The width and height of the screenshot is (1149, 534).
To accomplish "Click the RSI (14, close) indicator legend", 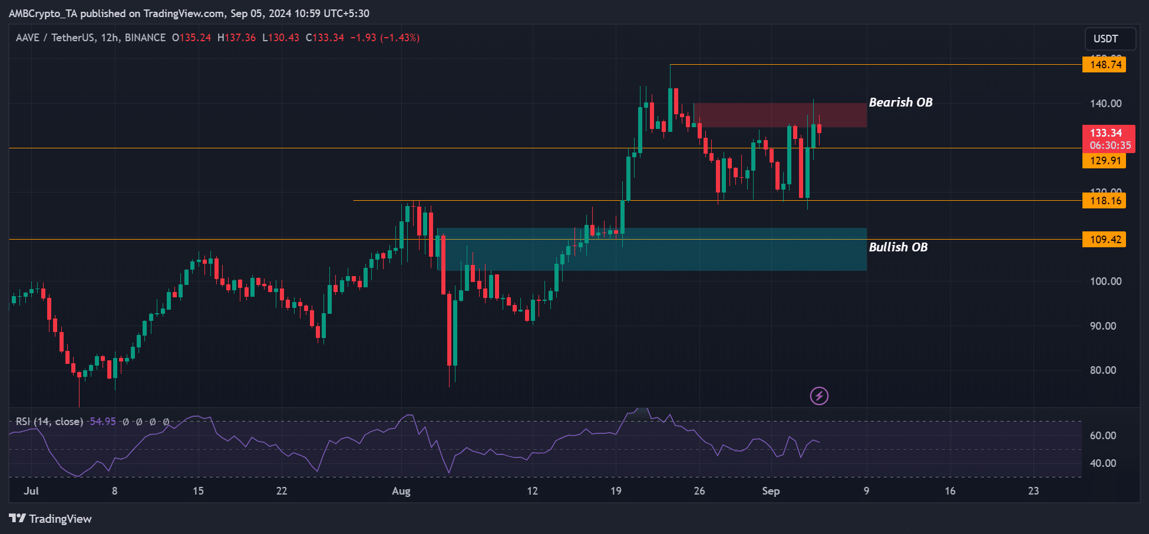I will coord(49,422).
